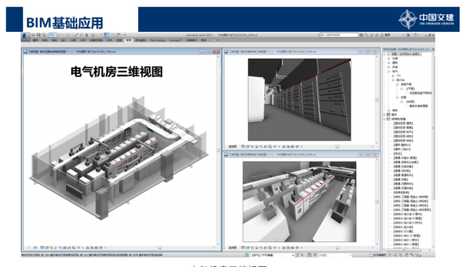Expand the 结构 node in project browser
Screen dimensions: 463x267
(389, 110)
